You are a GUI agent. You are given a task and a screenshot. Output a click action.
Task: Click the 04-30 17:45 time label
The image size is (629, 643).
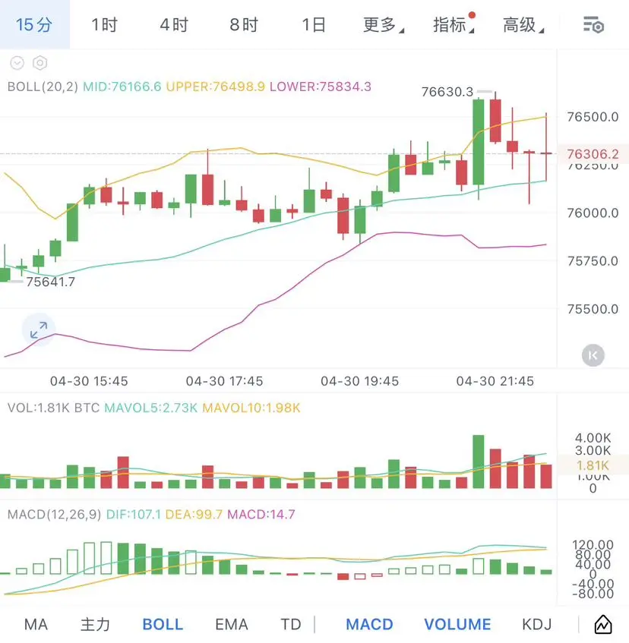pos(224,381)
